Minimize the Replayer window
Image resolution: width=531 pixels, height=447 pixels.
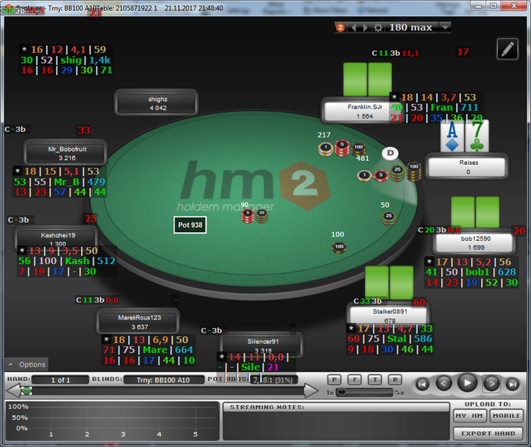tap(478, 6)
